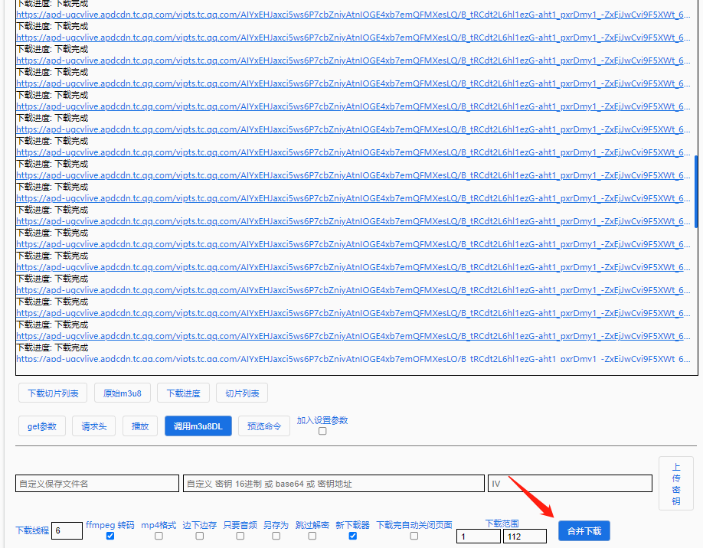Click the get参数 button
The image size is (703, 548).
click(x=42, y=426)
